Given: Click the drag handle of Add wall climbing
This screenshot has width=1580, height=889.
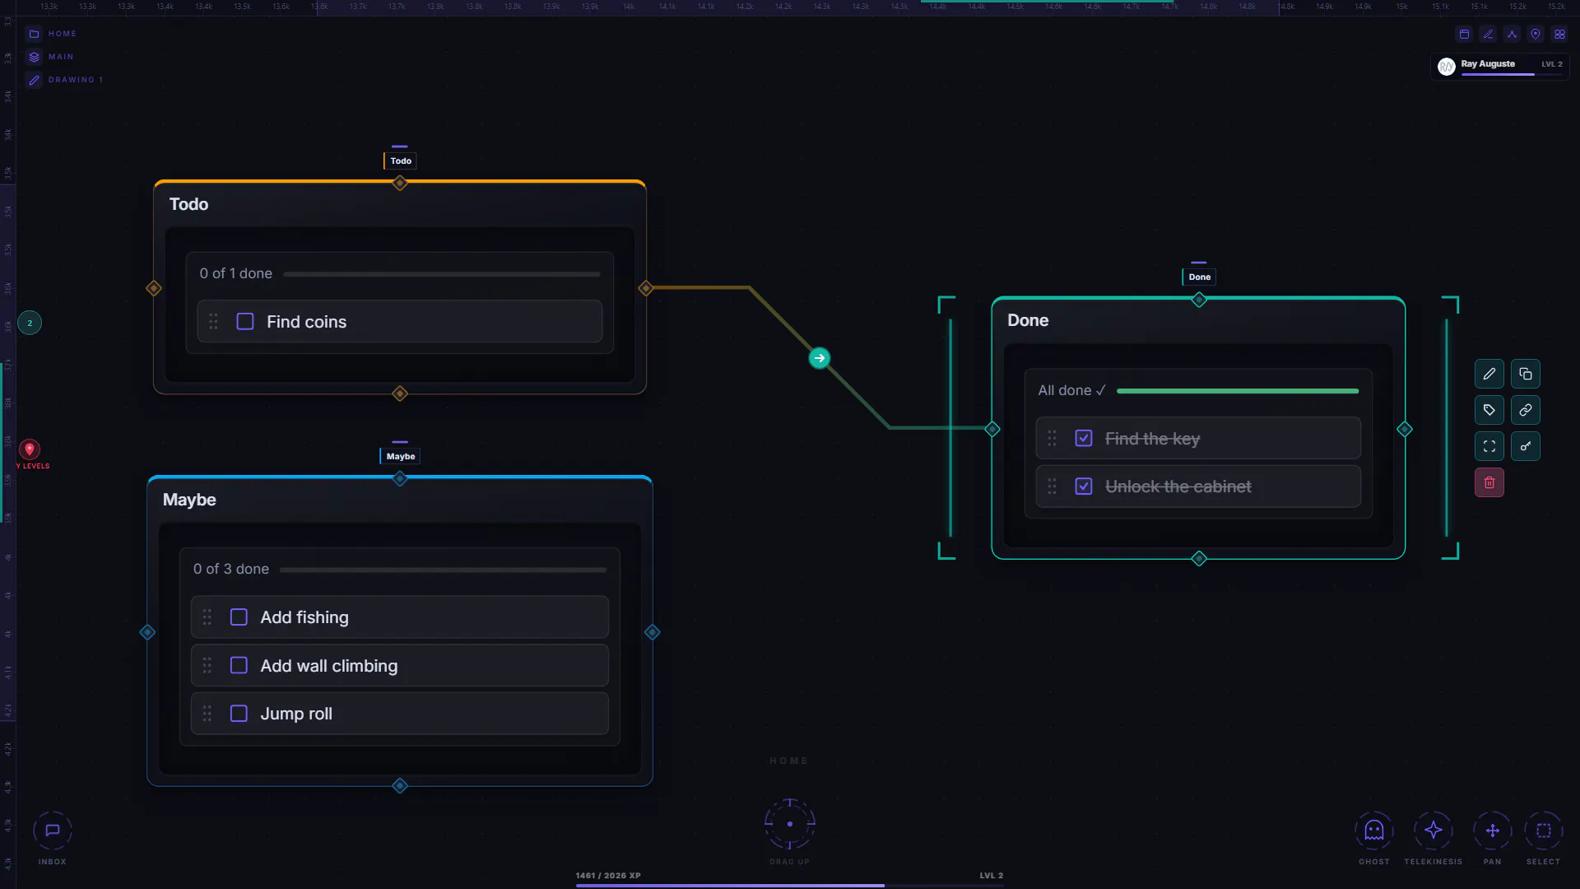Looking at the screenshot, I should (x=207, y=665).
